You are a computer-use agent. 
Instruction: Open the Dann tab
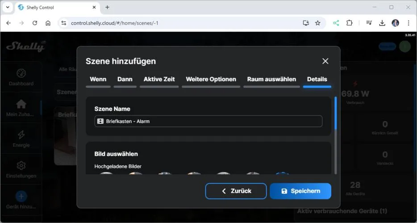pos(125,79)
